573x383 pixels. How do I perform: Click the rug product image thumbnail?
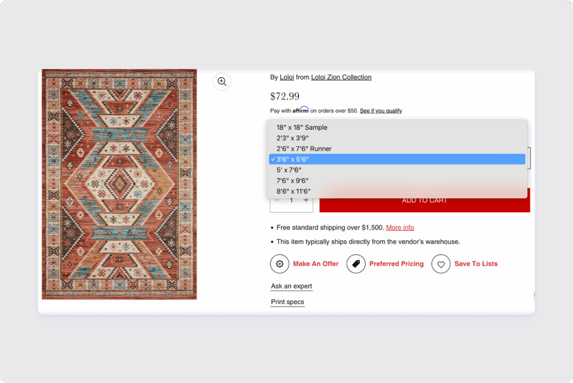[x=119, y=184]
